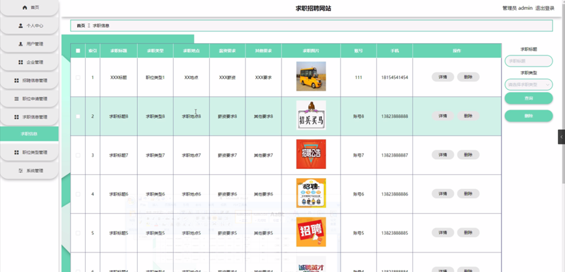
Task: Open the 首页 sidebar item
Action: tap(29, 8)
